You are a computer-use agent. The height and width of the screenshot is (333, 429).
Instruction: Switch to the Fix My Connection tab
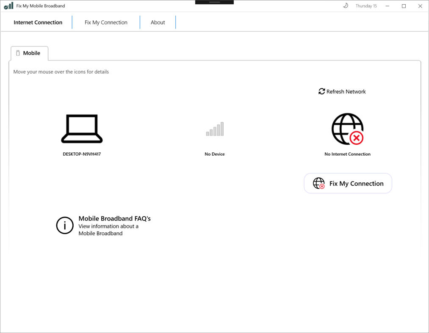pos(106,22)
